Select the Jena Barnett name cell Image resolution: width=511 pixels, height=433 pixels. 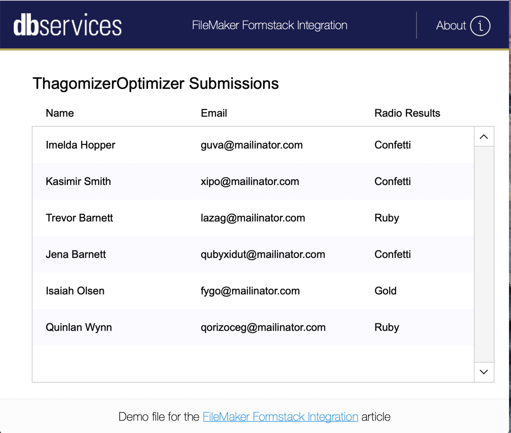75,254
